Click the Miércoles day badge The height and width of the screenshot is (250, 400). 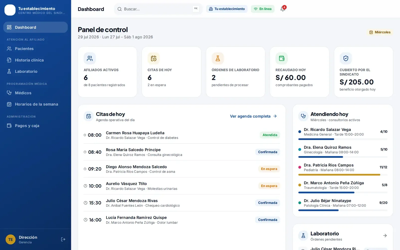coord(380,32)
